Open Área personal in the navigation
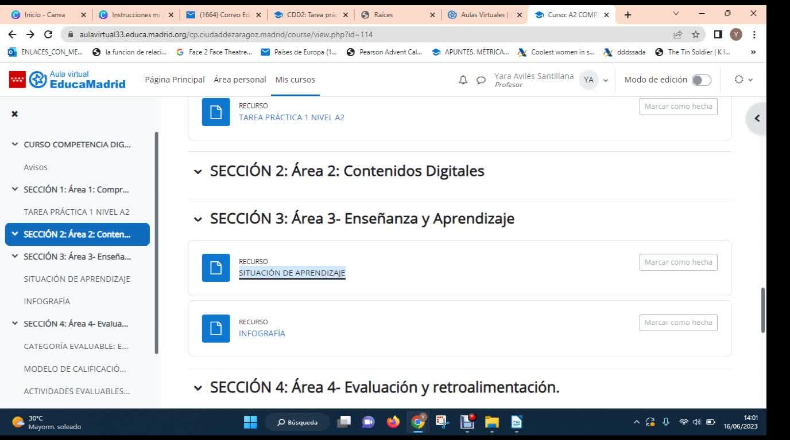 coord(240,80)
